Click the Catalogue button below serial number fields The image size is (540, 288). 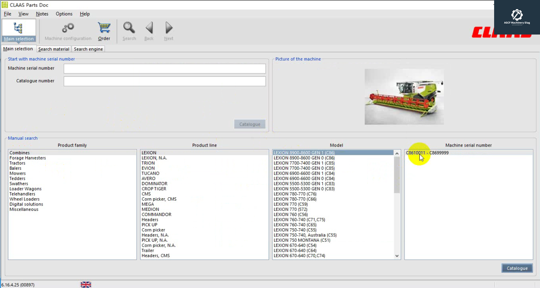250,124
